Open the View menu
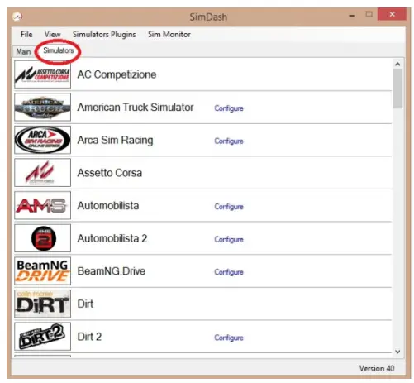The image size is (414, 383). [52, 35]
